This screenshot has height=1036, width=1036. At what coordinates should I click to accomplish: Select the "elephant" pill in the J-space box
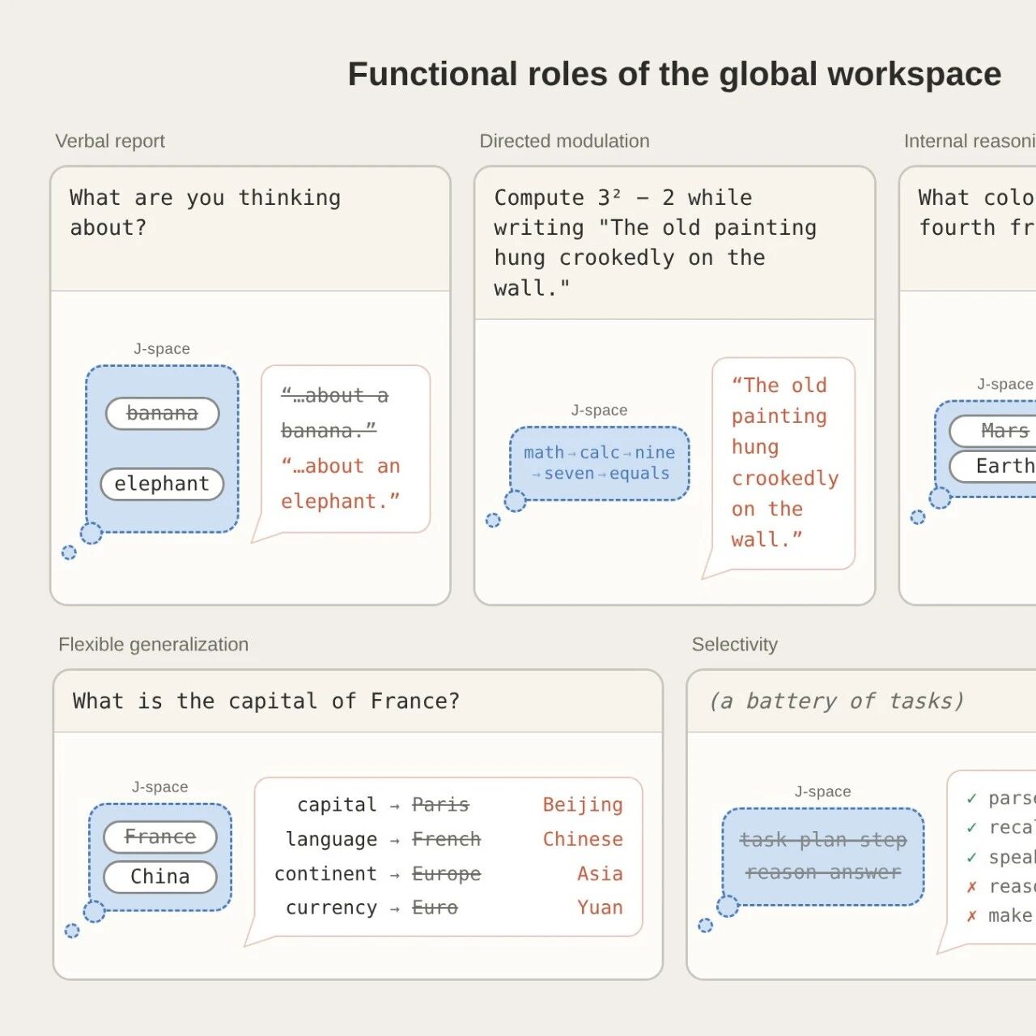point(162,484)
